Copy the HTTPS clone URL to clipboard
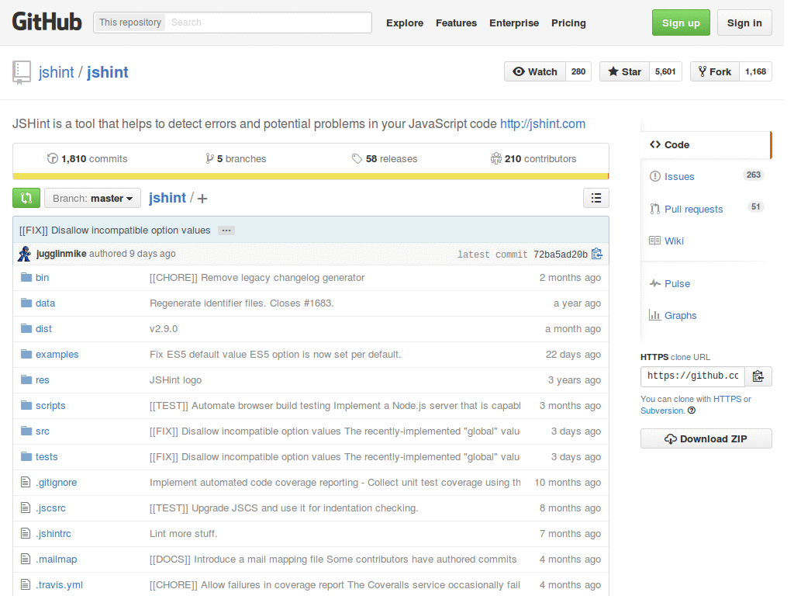The height and width of the screenshot is (596, 794). tap(758, 376)
